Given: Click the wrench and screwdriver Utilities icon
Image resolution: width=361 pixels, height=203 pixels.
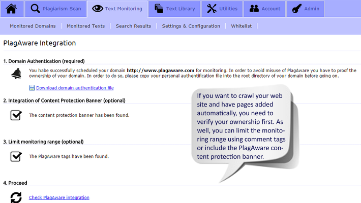Looking at the screenshot, I should click(212, 9).
